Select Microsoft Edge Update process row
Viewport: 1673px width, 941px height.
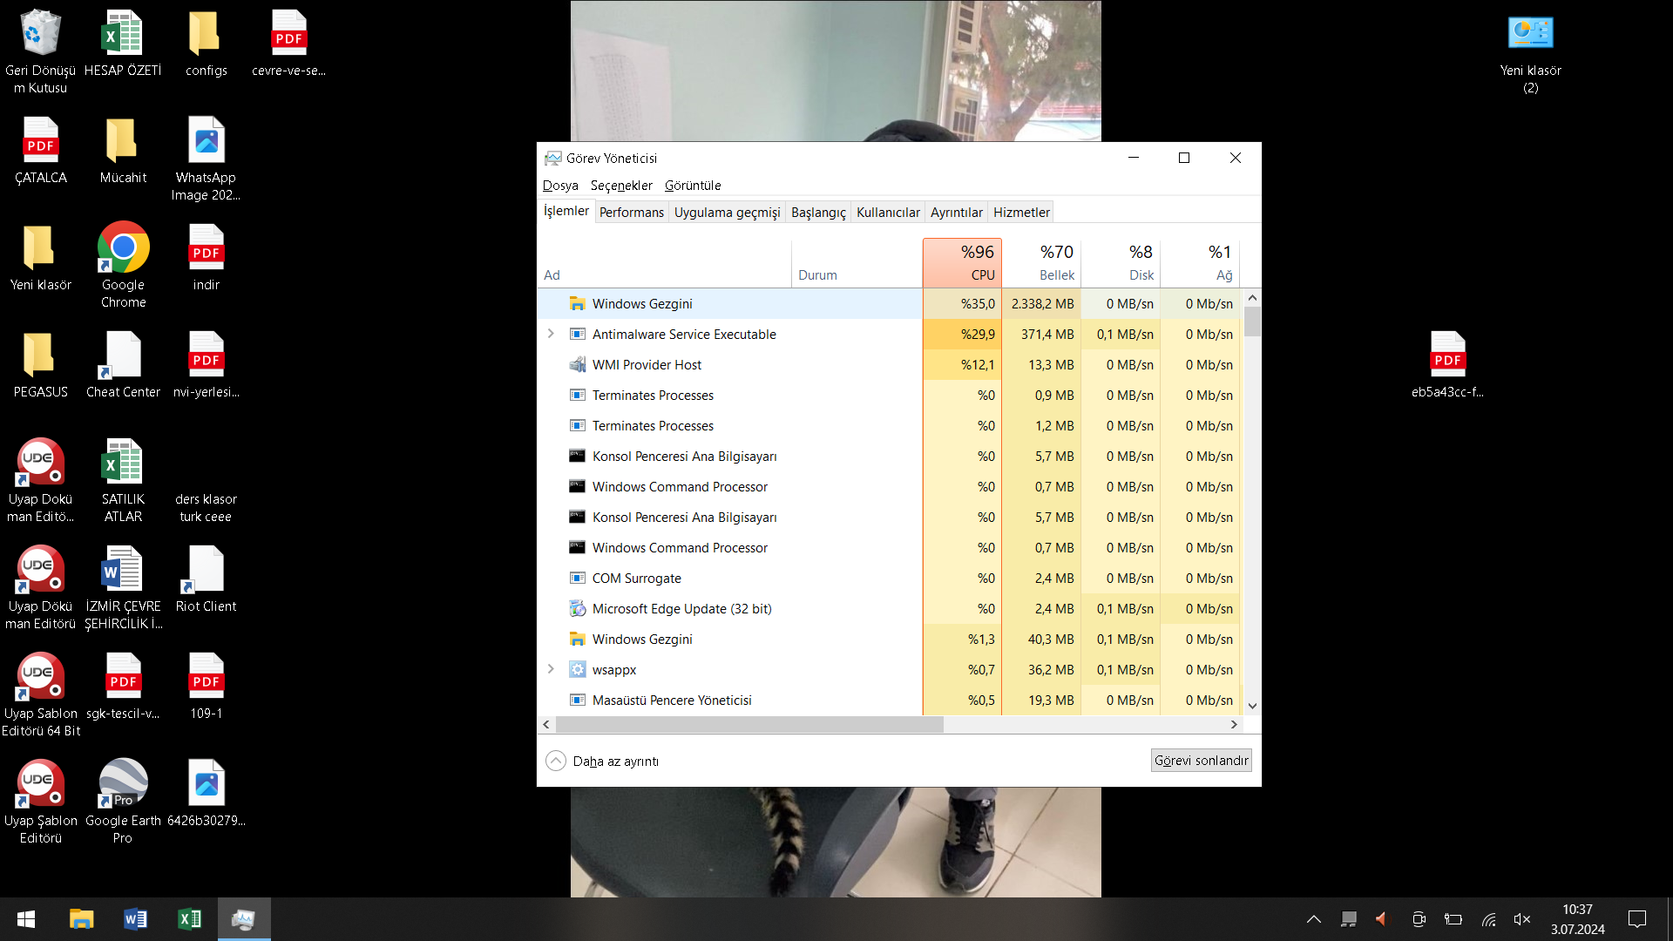coord(681,609)
